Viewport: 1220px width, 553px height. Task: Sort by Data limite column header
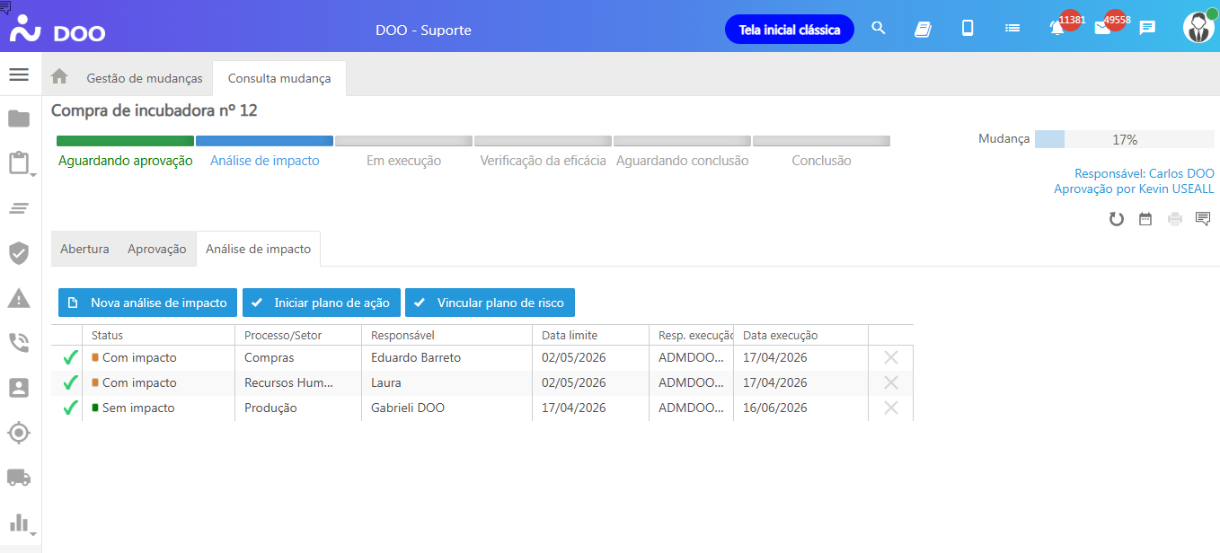tap(589, 335)
